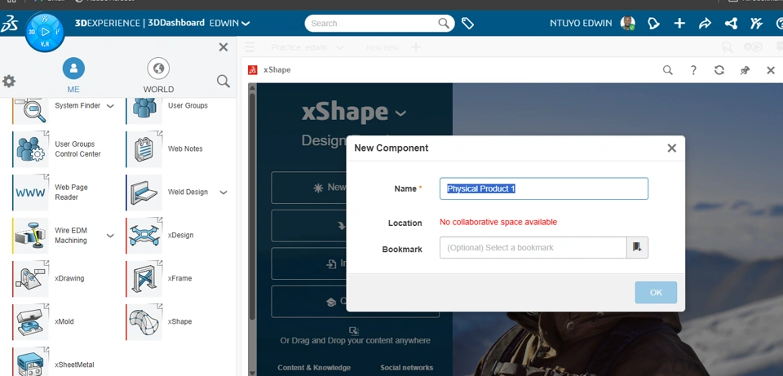Open the settings gear in apps panel
Viewport: 783px width, 376px height.
pyautogui.click(x=9, y=81)
